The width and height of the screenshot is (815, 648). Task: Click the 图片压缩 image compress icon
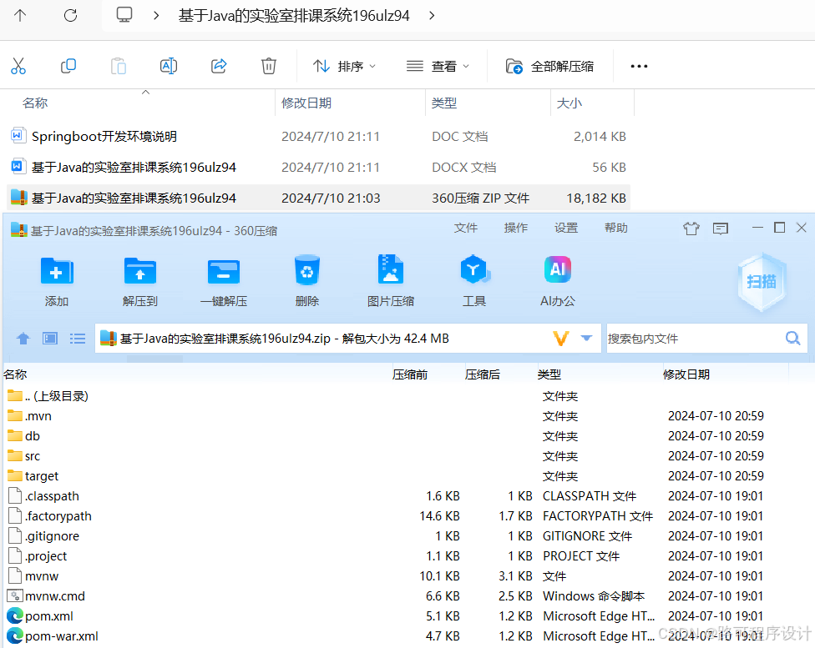pyautogui.click(x=390, y=269)
